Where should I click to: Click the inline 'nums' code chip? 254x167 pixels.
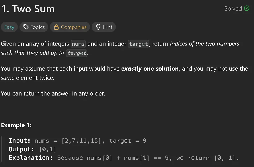[78, 44]
